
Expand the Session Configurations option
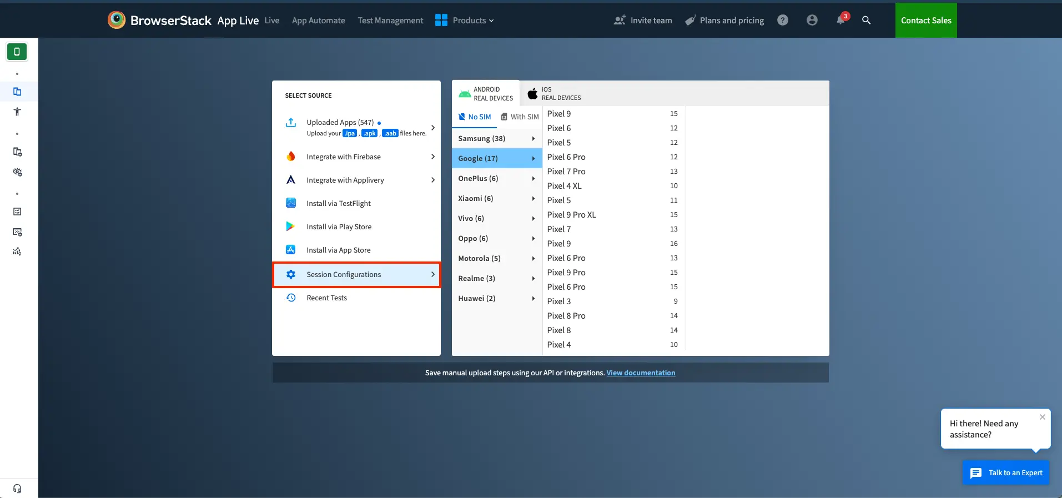point(356,275)
